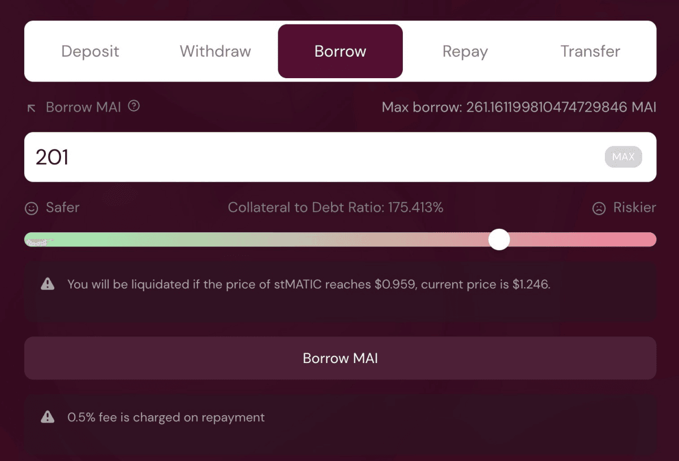The width and height of the screenshot is (679, 461).
Task: Click the collateral ratio slider handle
Action: [499, 240]
